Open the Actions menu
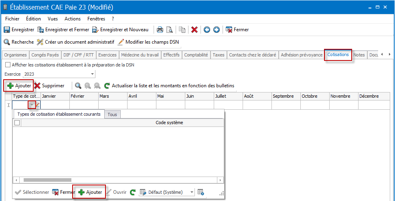 73,19
